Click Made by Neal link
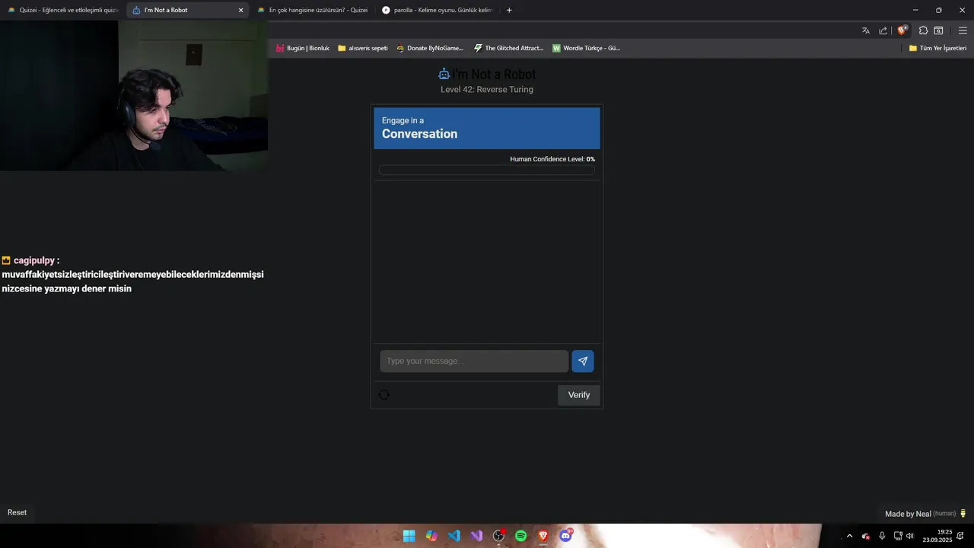974x548 pixels. tap(908, 514)
